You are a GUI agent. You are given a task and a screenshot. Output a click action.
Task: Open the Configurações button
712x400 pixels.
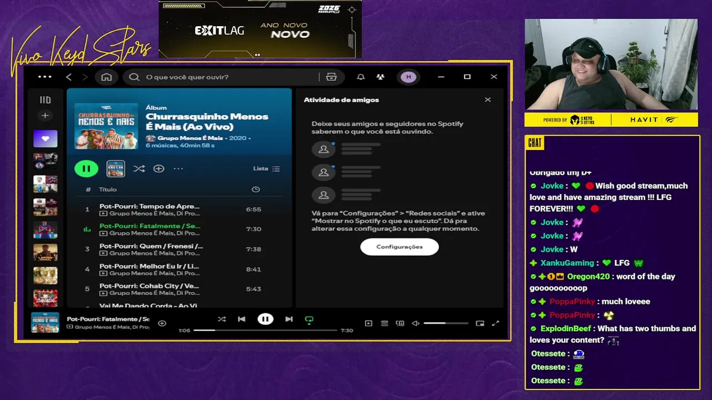399,247
